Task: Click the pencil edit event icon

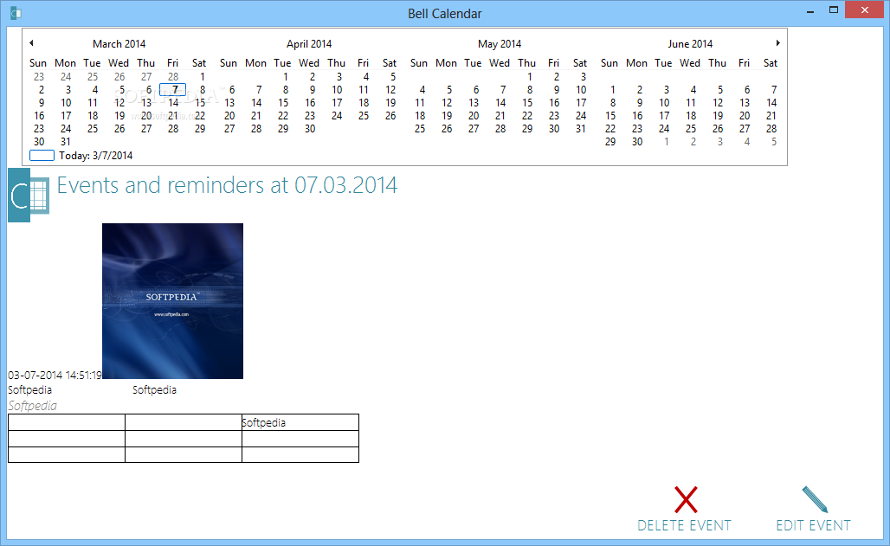Action: tap(815, 499)
